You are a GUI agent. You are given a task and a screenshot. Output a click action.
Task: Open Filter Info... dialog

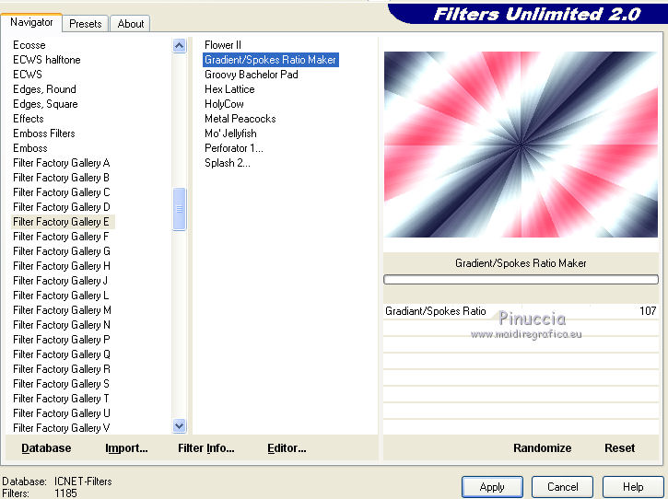[x=206, y=448]
